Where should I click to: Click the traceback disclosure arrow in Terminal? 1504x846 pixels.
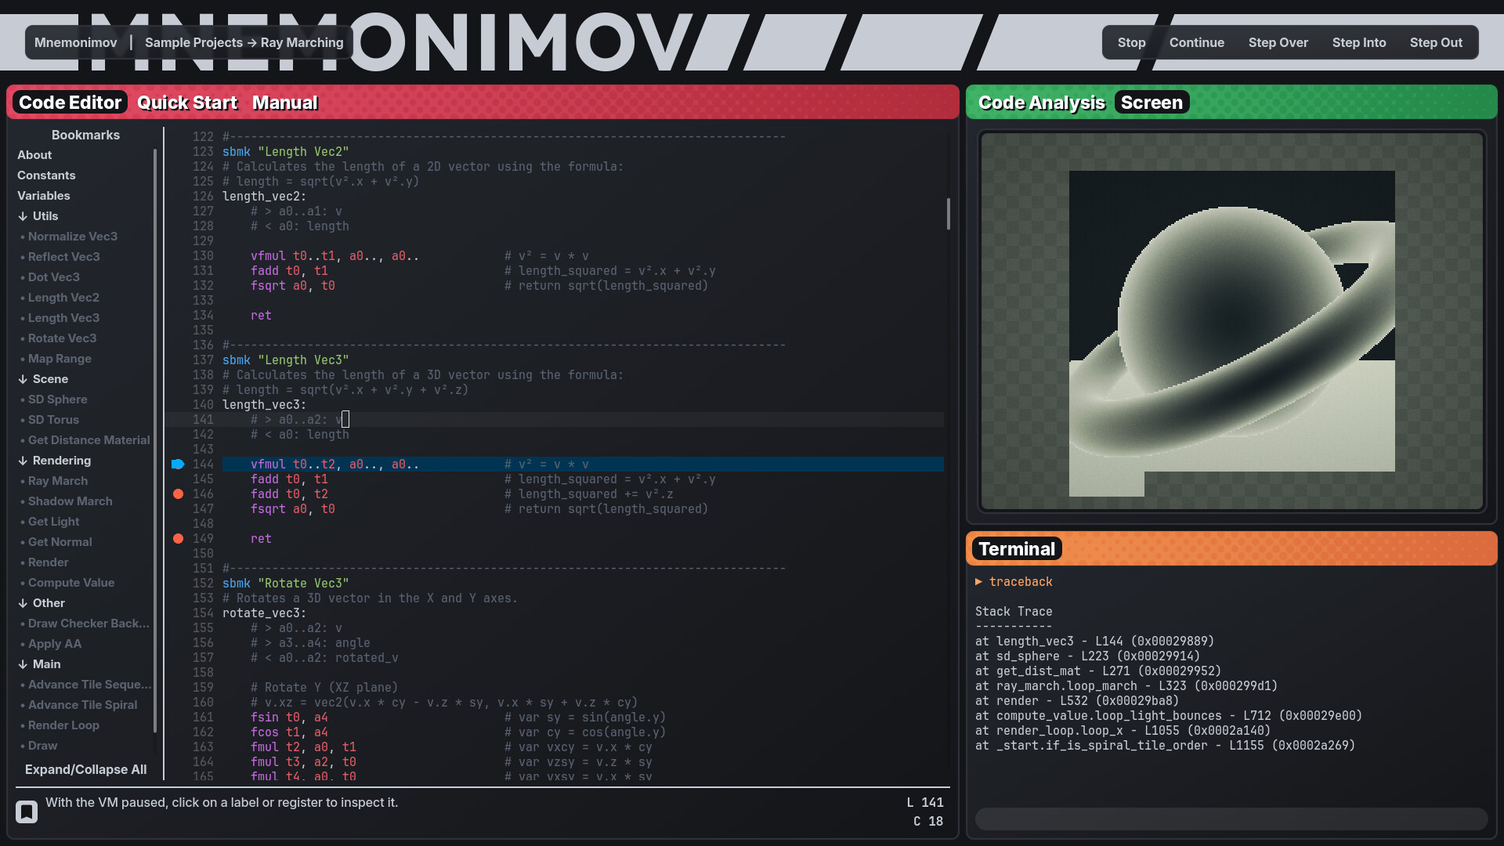(x=979, y=581)
